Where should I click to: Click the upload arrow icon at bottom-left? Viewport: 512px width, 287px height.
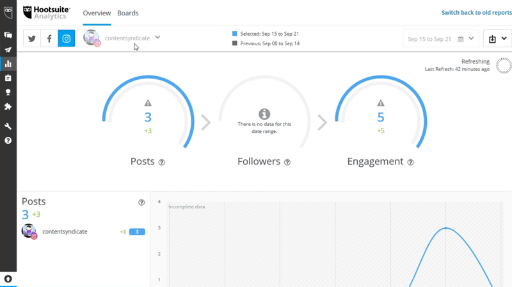[x=8, y=279]
